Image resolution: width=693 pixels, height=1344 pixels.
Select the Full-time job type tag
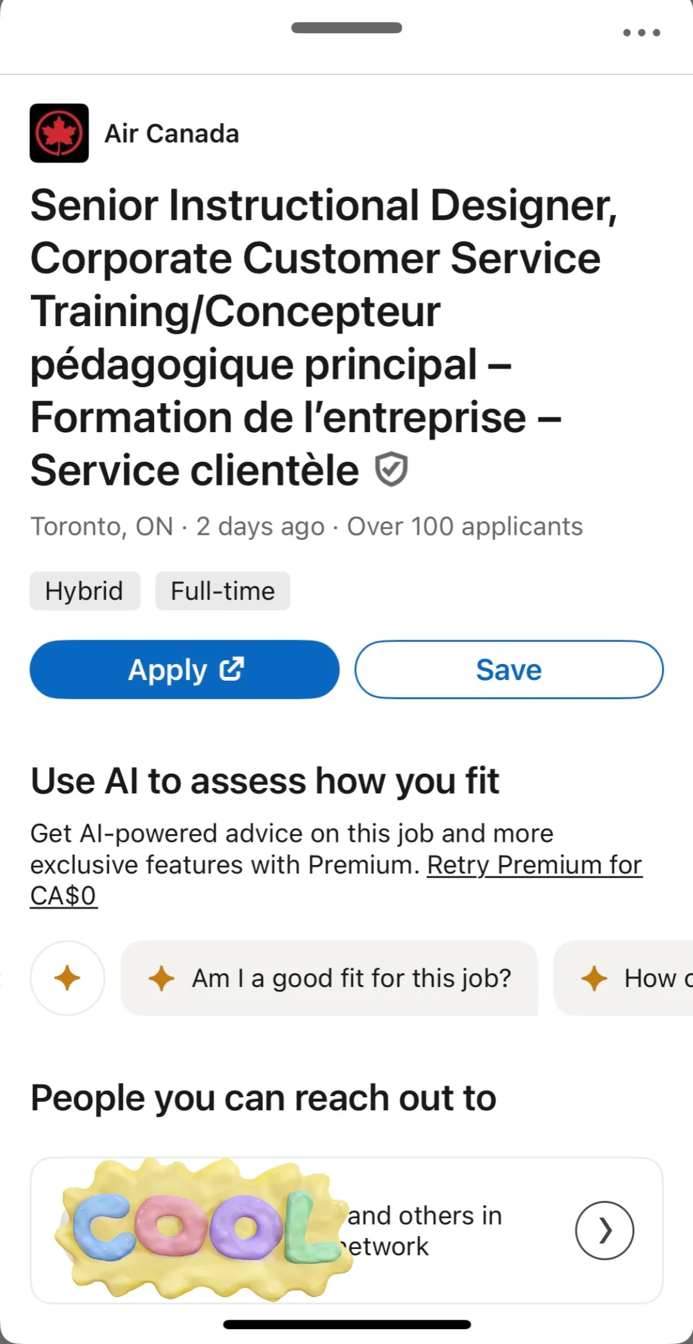coord(223,591)
